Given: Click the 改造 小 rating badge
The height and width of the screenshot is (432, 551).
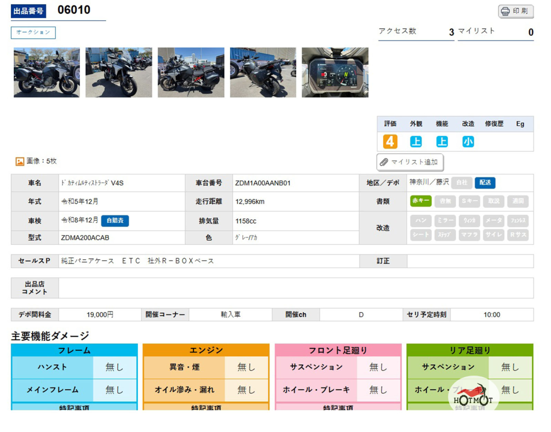Looking at the screenshot, I should pos(468,141).
